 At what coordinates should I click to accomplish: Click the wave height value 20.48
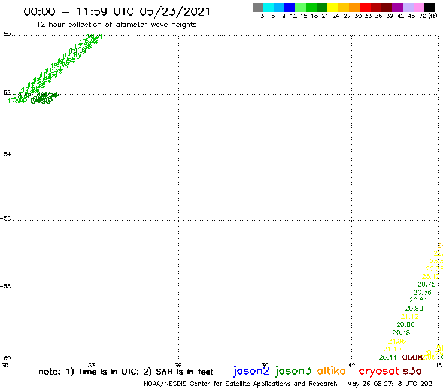[401, 333]
